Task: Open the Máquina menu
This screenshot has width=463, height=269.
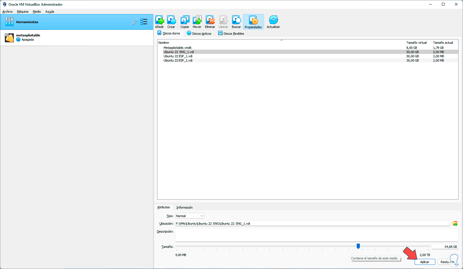Action: [x=23, y=12]
